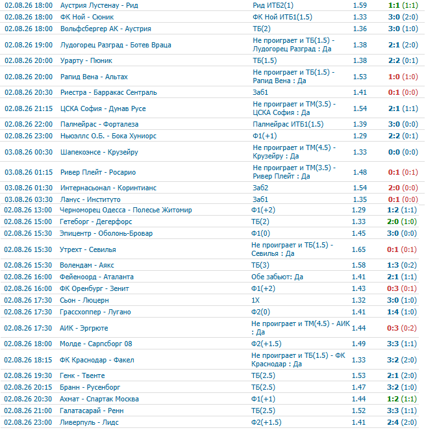
Task: Select ФК Краснодар - Факел match
Action: coord(97,360)
